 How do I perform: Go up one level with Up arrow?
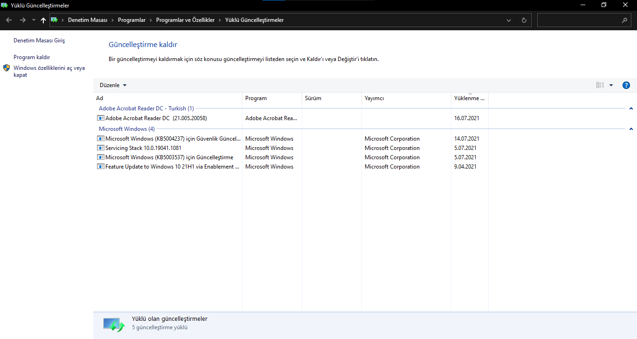coord(43,20)
